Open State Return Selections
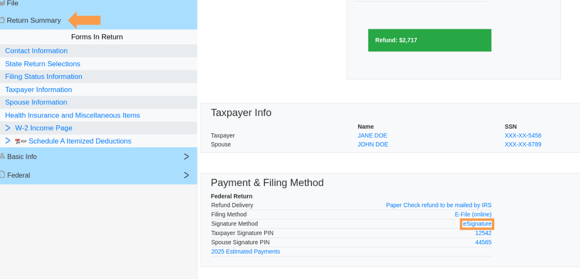Image resolution: width=580 pixels, height=279 pixels. click(x=42, y=64)
